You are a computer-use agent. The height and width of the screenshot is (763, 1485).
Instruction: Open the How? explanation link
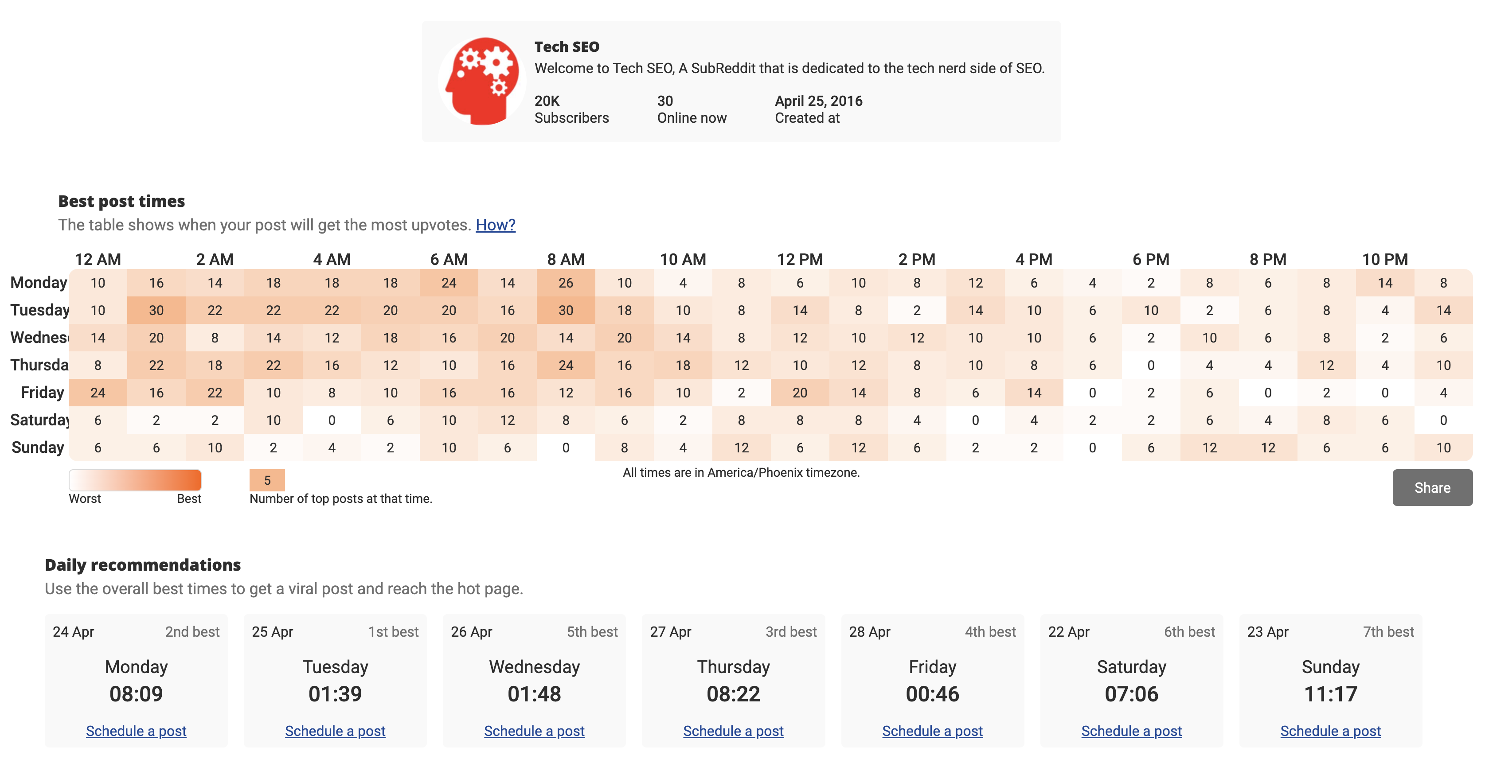495,225
